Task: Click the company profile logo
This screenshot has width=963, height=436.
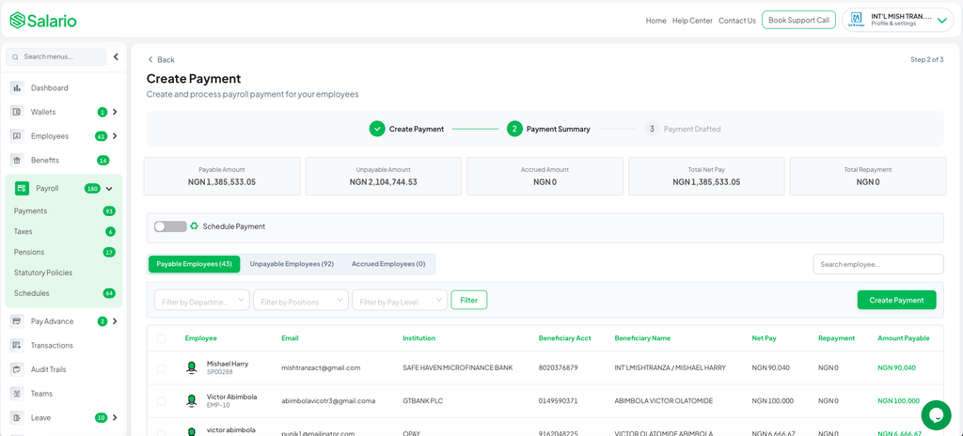Action: coord(856,21)
